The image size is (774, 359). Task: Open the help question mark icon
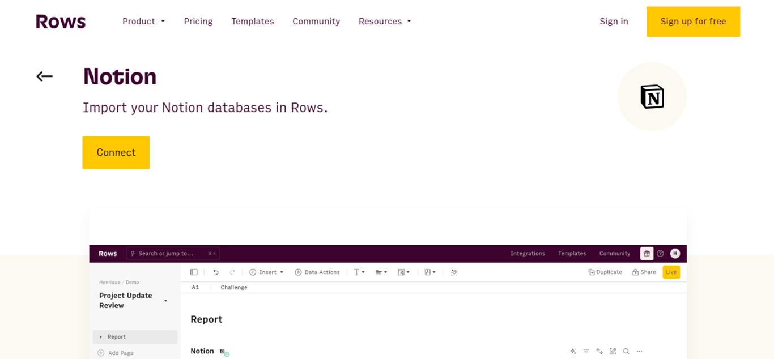(660, 254)
